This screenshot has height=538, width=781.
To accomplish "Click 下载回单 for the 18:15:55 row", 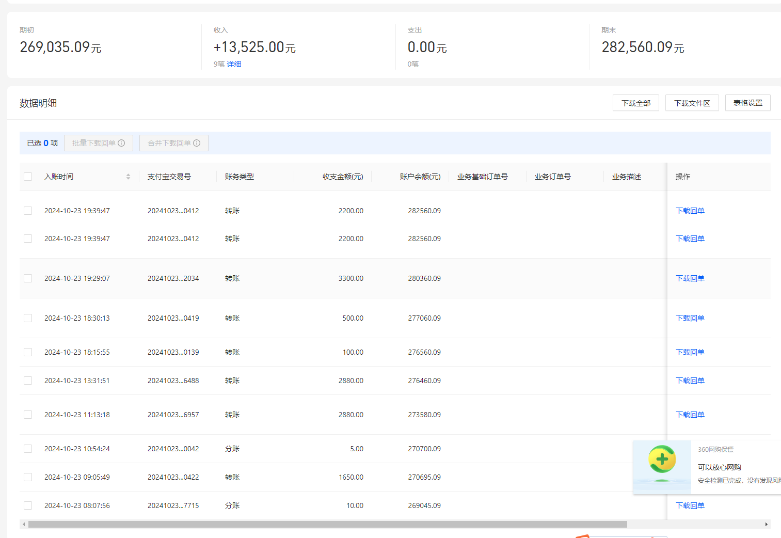I will pyautogui.click(x=690, y=352).
